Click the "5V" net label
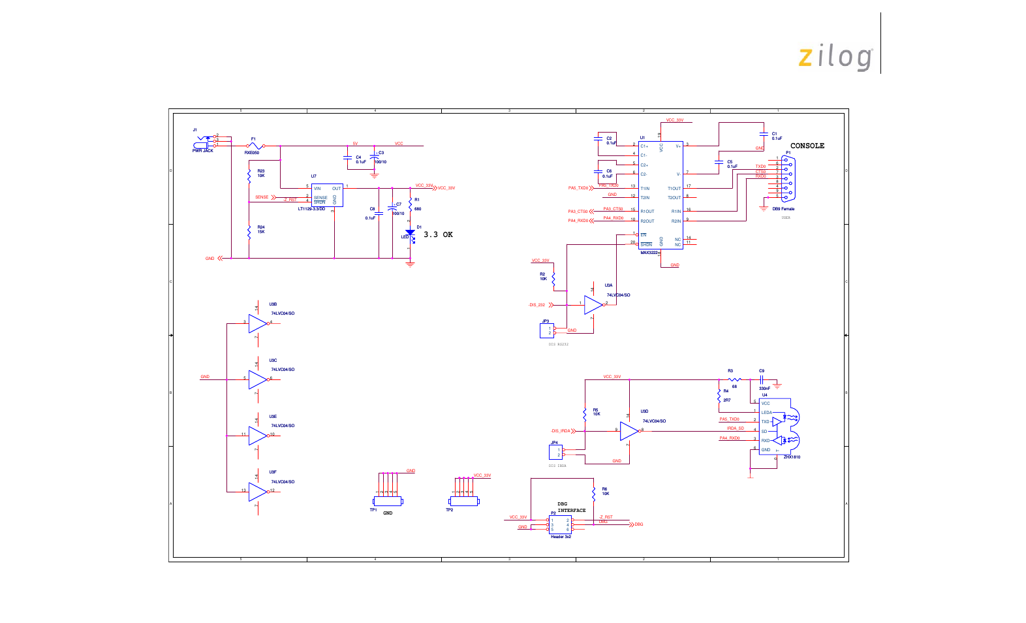The height and width of the screenshot is (623, 1026). pos(355,144)
